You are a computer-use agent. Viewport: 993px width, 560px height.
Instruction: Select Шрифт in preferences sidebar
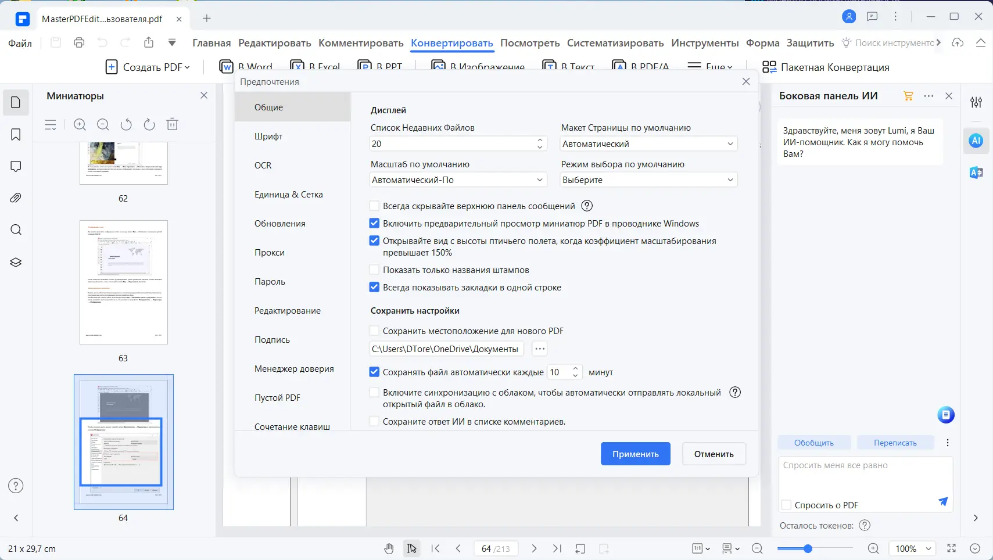pyautogui.click(x=292, y=136)
